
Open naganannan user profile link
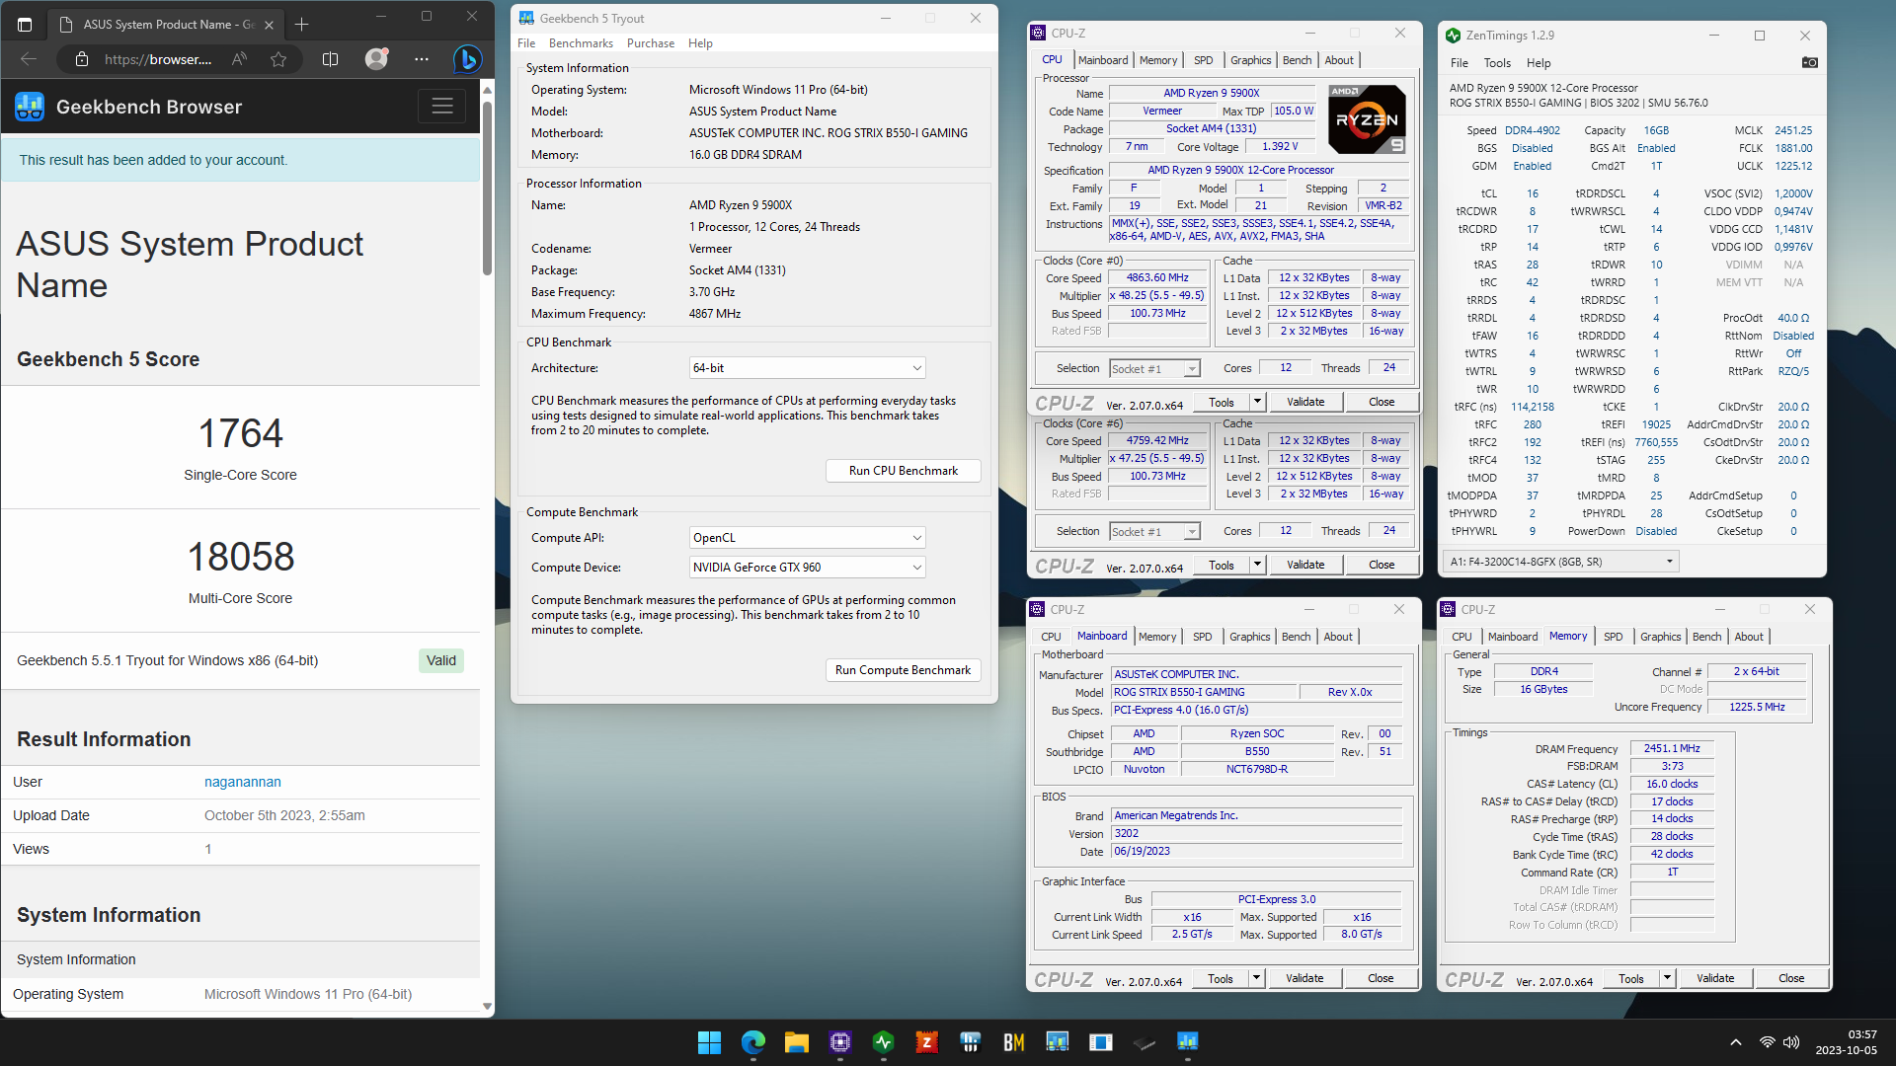tap(243, 782)
